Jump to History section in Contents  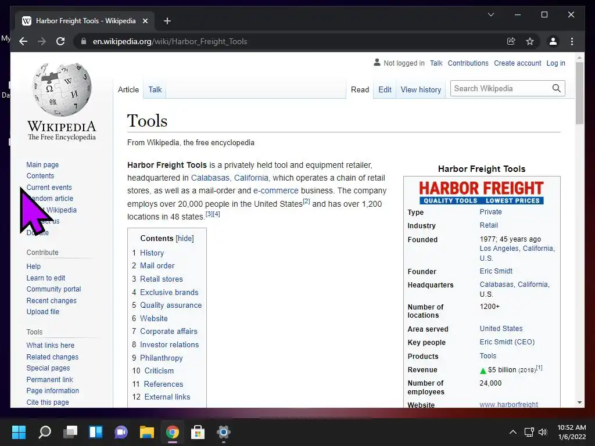pyautogui.click(x=152, y=253)
